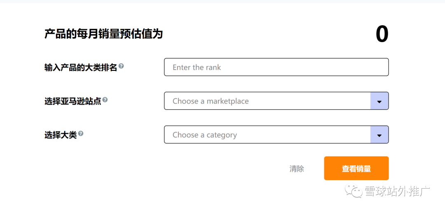The height and width of the screenshot is (211, 445).
Task: Click the 产品的每月销量预估值为 heading
Action: pos(103,34)
